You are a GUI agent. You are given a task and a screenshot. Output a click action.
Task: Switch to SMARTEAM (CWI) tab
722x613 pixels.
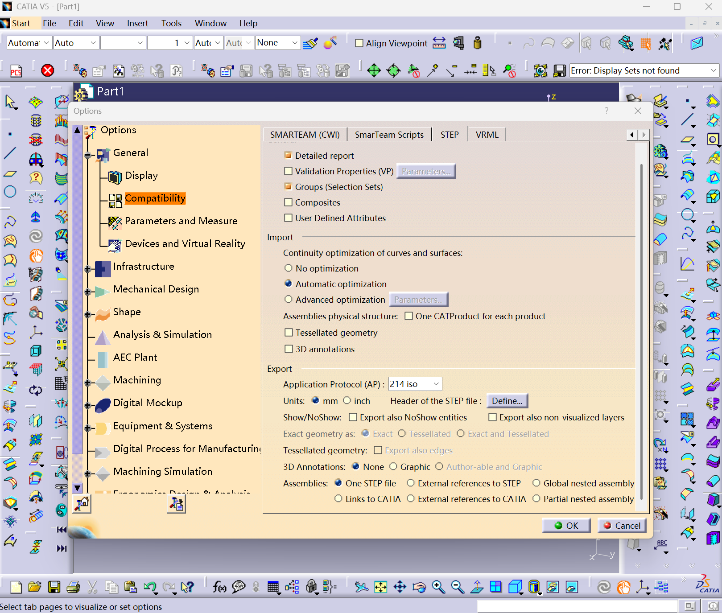tap(305, 134)
